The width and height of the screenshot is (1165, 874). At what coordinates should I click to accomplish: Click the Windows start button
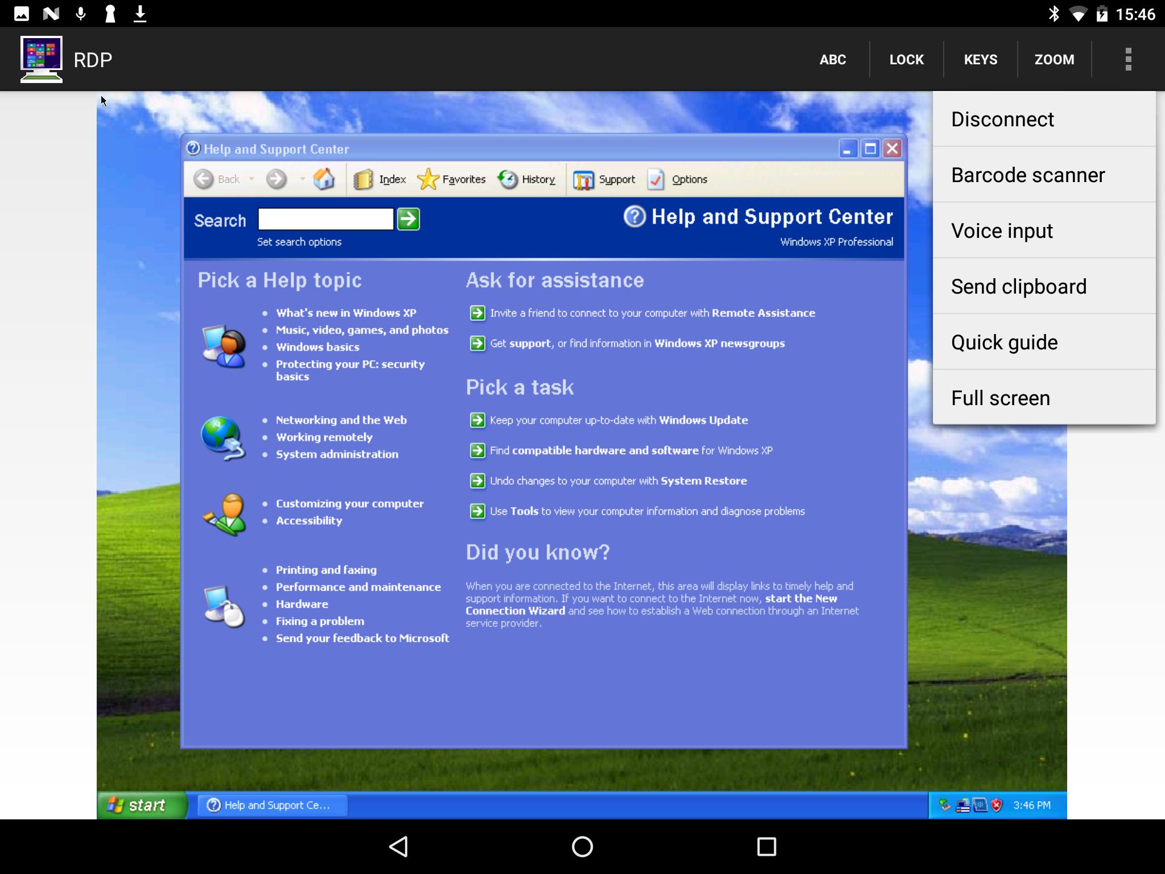pos(141,805)
